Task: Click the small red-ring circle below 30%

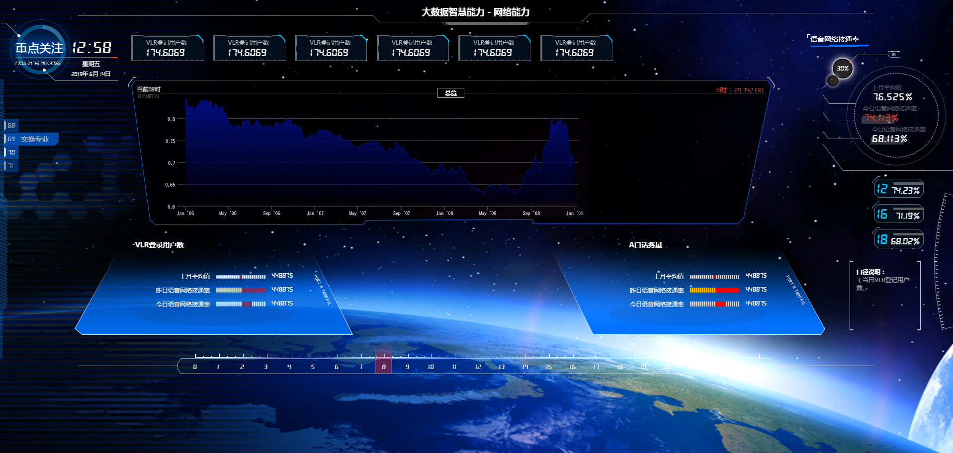Action: [x=833, y=80]
